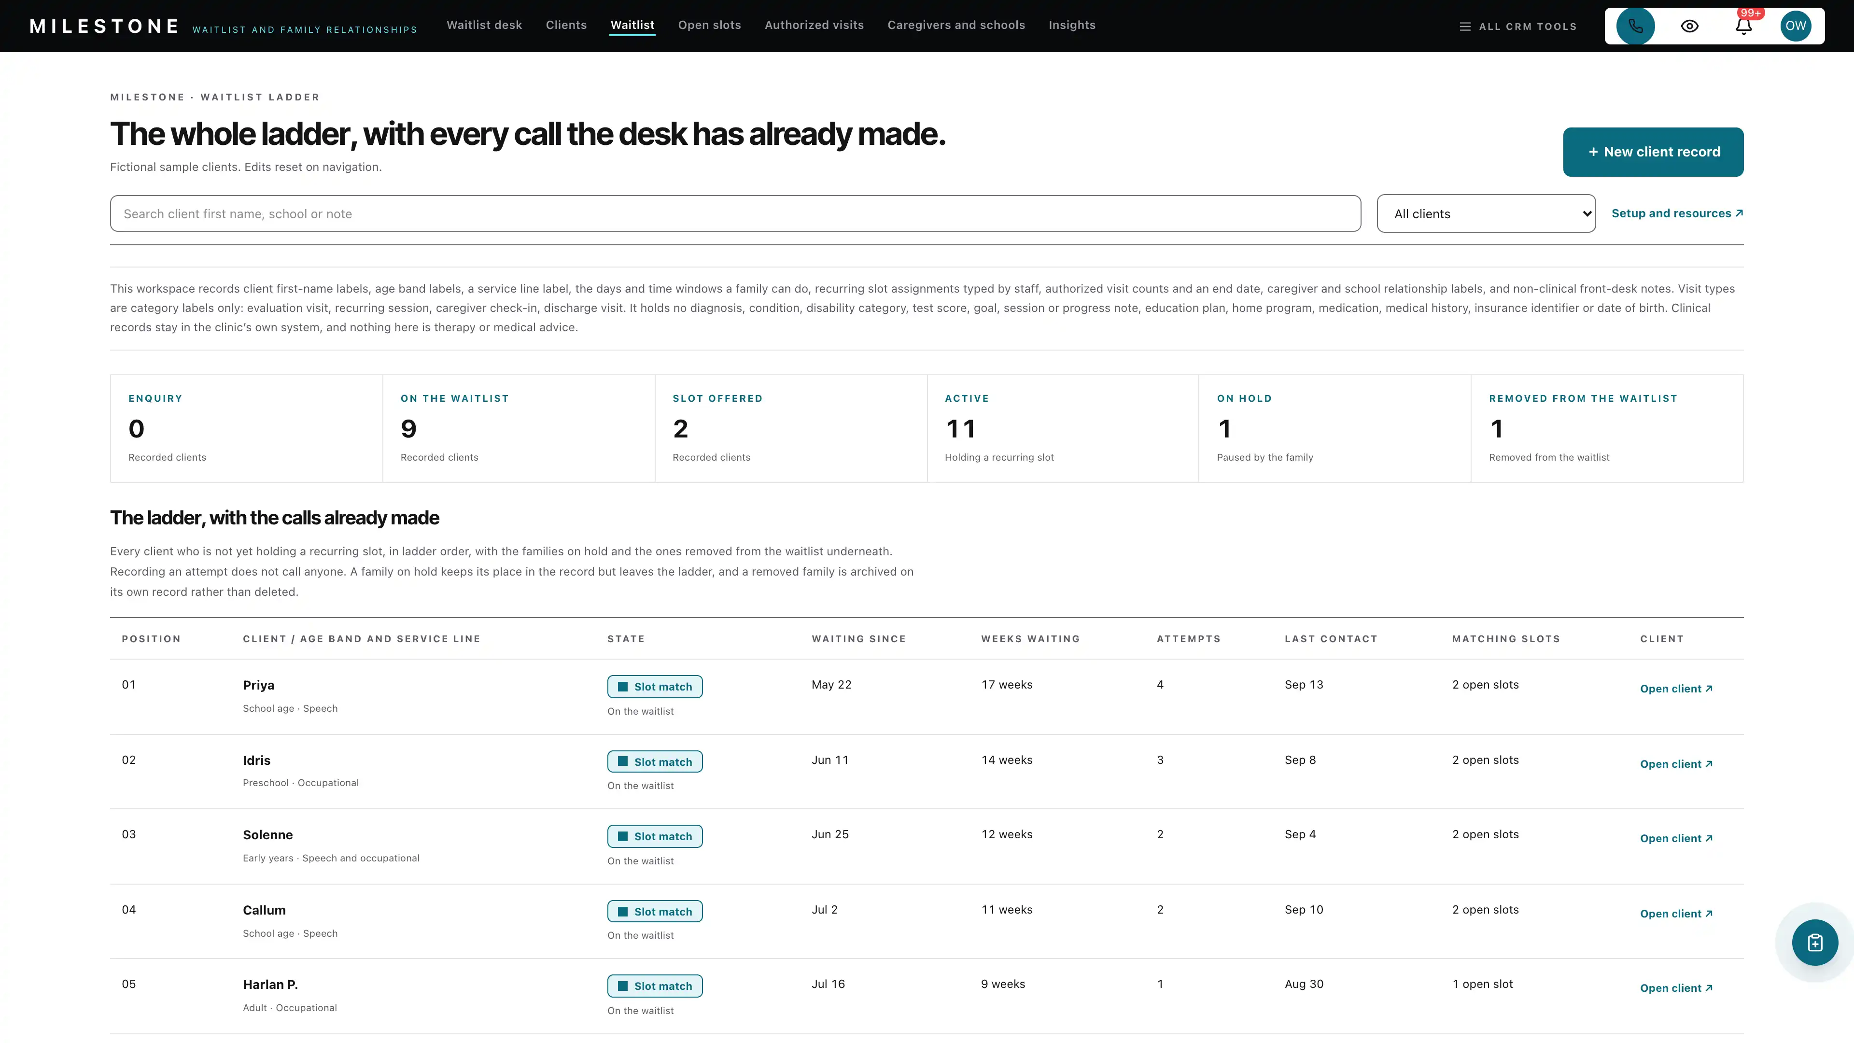Expand the All clients dropdown
This screenshot has width=1854, height=1043.
pos(1486,214)
